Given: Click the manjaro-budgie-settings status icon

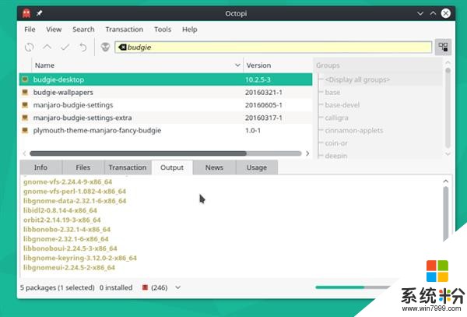Looking at the screenshot, I should [x=25, y=105].
